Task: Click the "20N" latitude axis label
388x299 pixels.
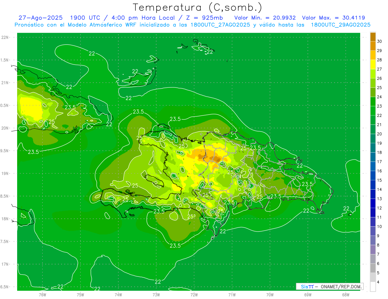Action: [5, 128]
